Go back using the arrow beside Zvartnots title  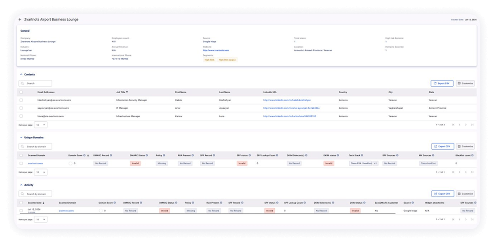tap(20, 19)
